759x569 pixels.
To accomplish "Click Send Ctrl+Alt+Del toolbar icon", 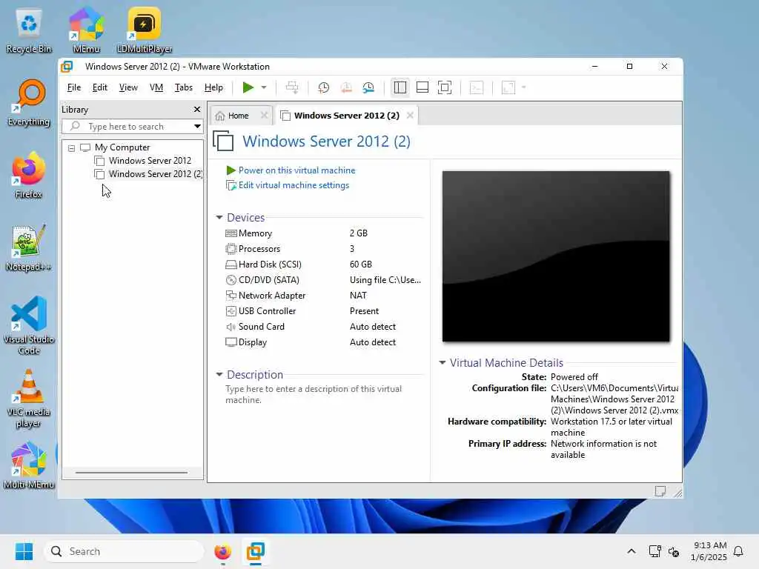I will tap(292, 87).
